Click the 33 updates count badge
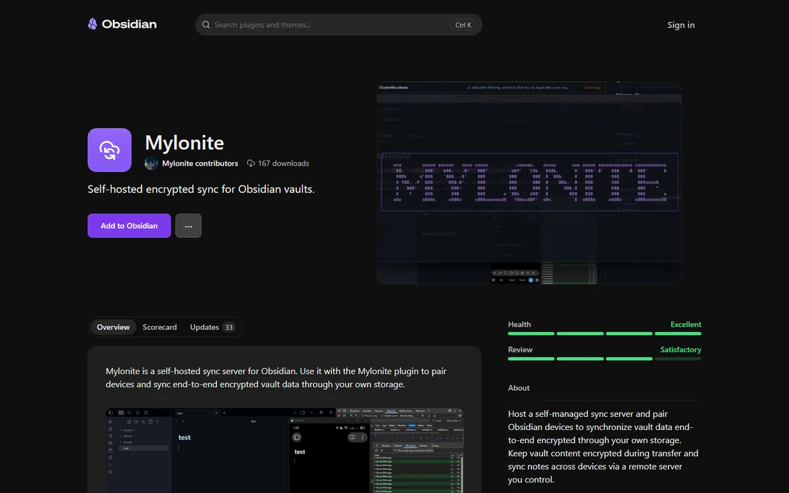Screen dimensions: 789x493 point(229,327)
